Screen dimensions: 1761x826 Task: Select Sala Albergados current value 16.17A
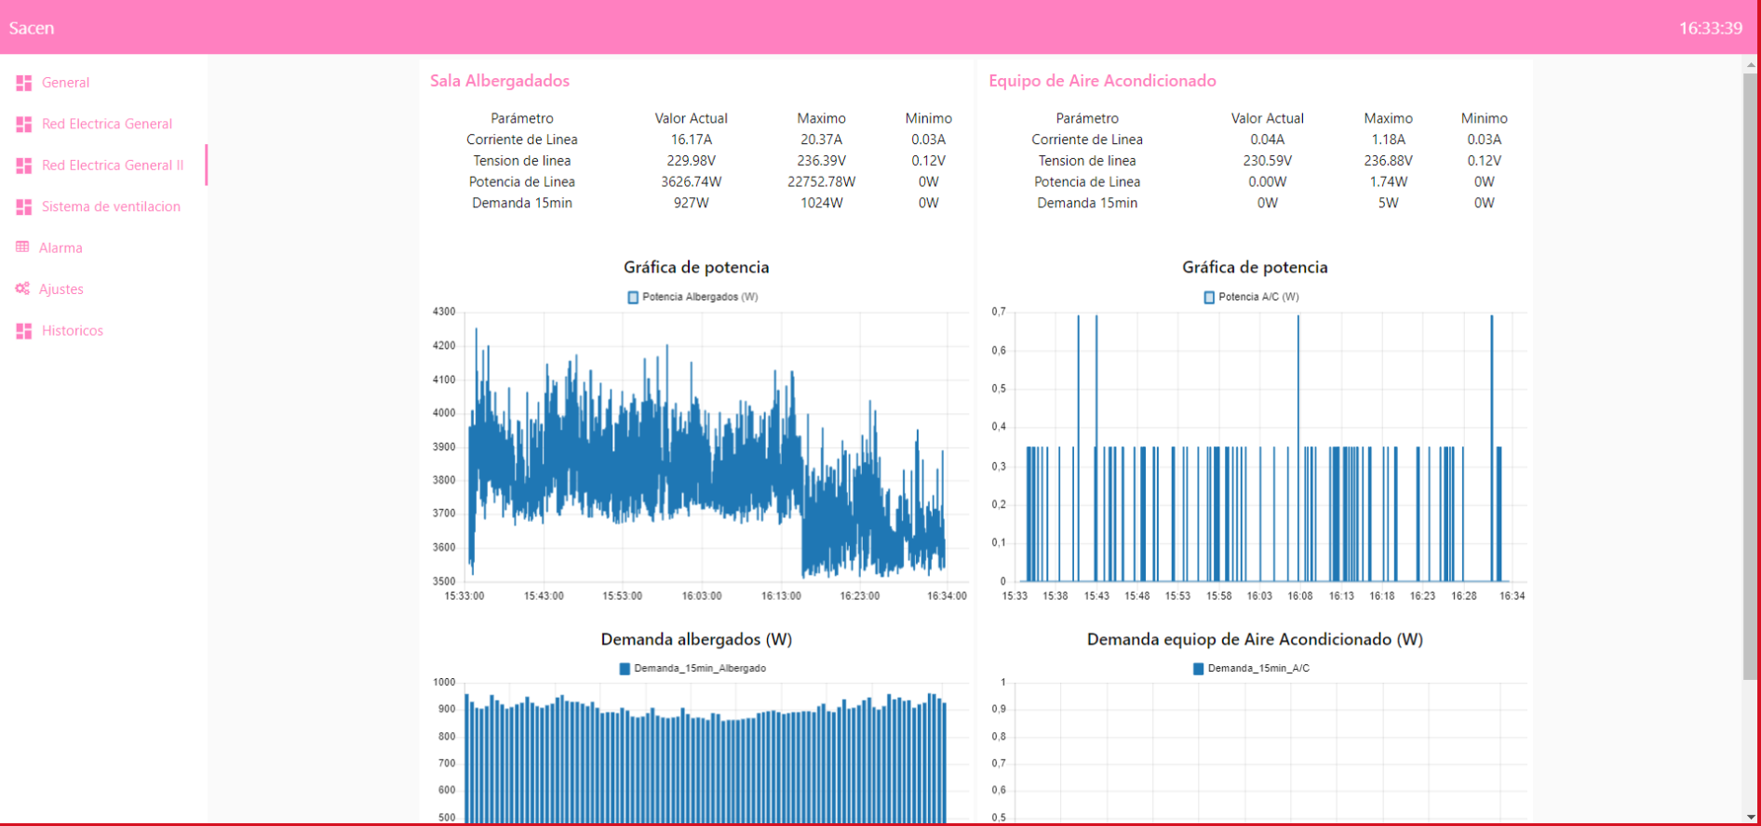coord(691,140)
